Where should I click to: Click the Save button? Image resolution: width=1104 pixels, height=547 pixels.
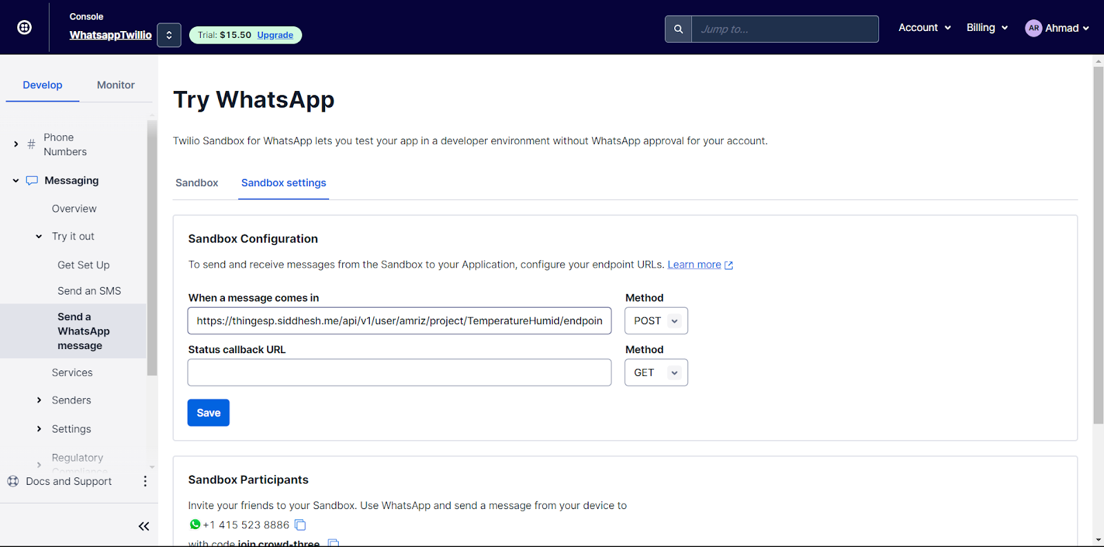tap(208, 412)
